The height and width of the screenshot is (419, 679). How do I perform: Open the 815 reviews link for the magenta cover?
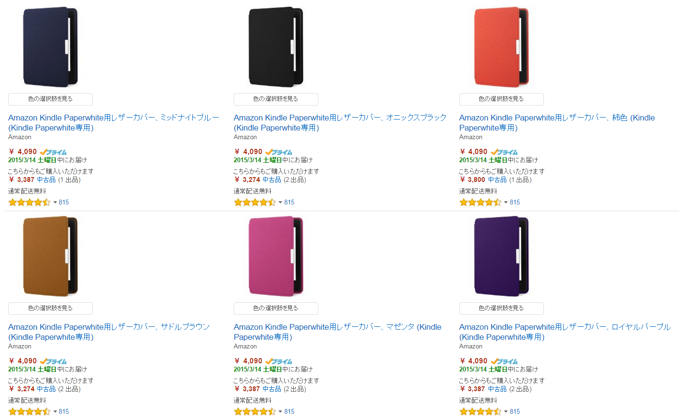[289, 411]
